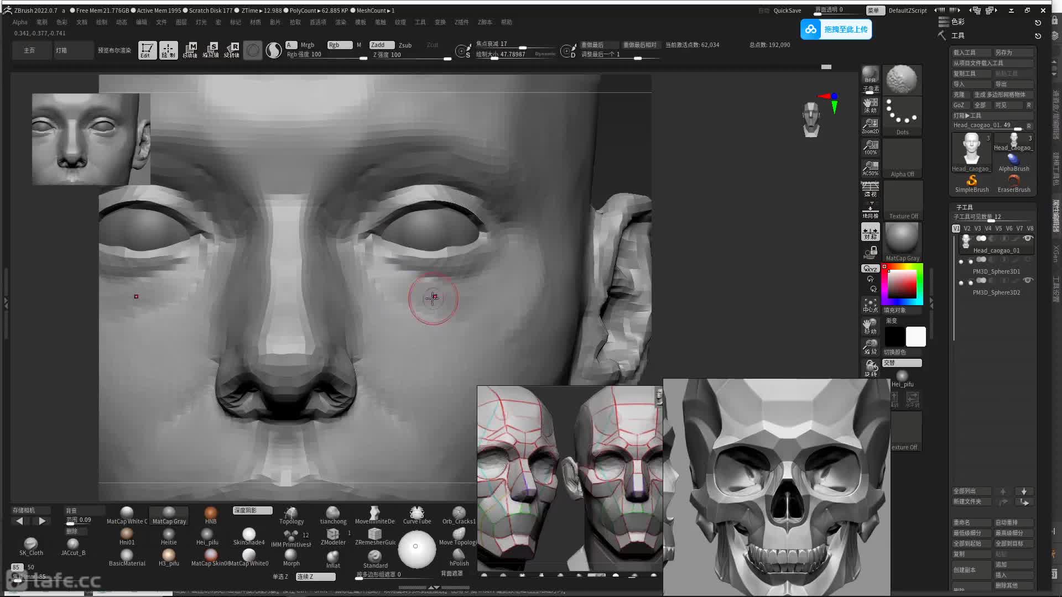1062x597 pixels.
Task: Select the Head_caogao_01 subtool row
Action: tap(996, 244)
